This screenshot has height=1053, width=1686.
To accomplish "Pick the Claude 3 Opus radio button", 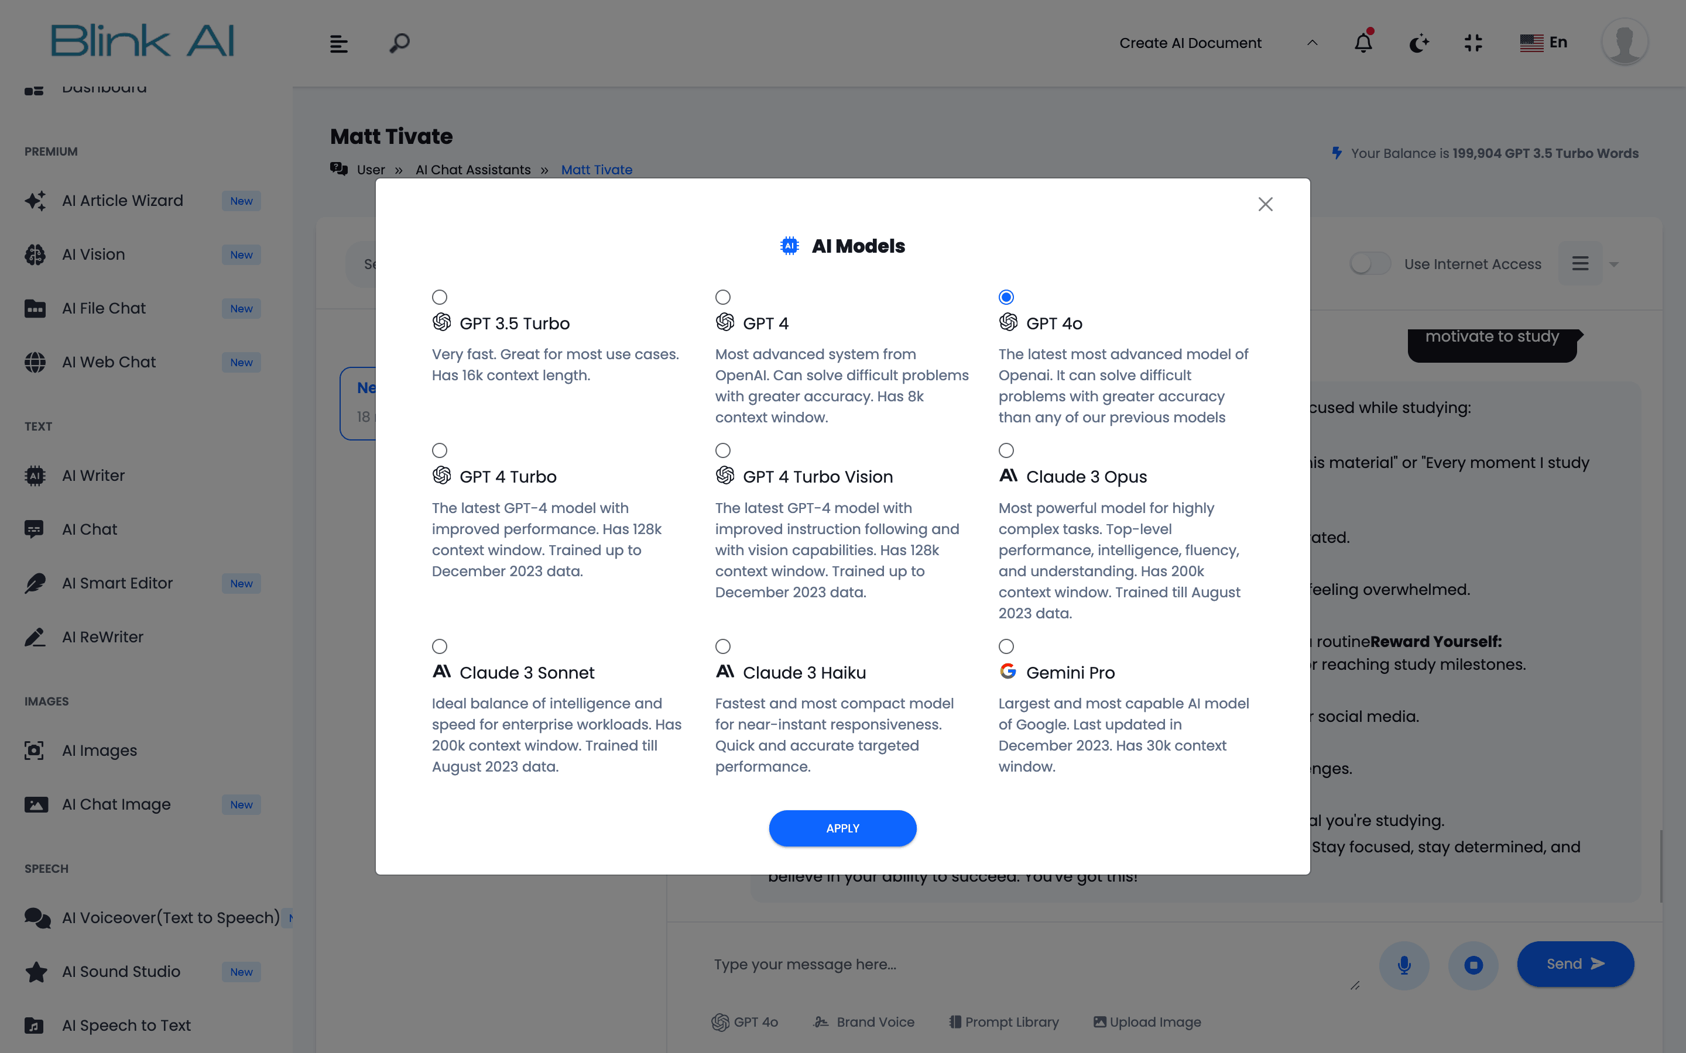I will click(x=1006, y=450).
